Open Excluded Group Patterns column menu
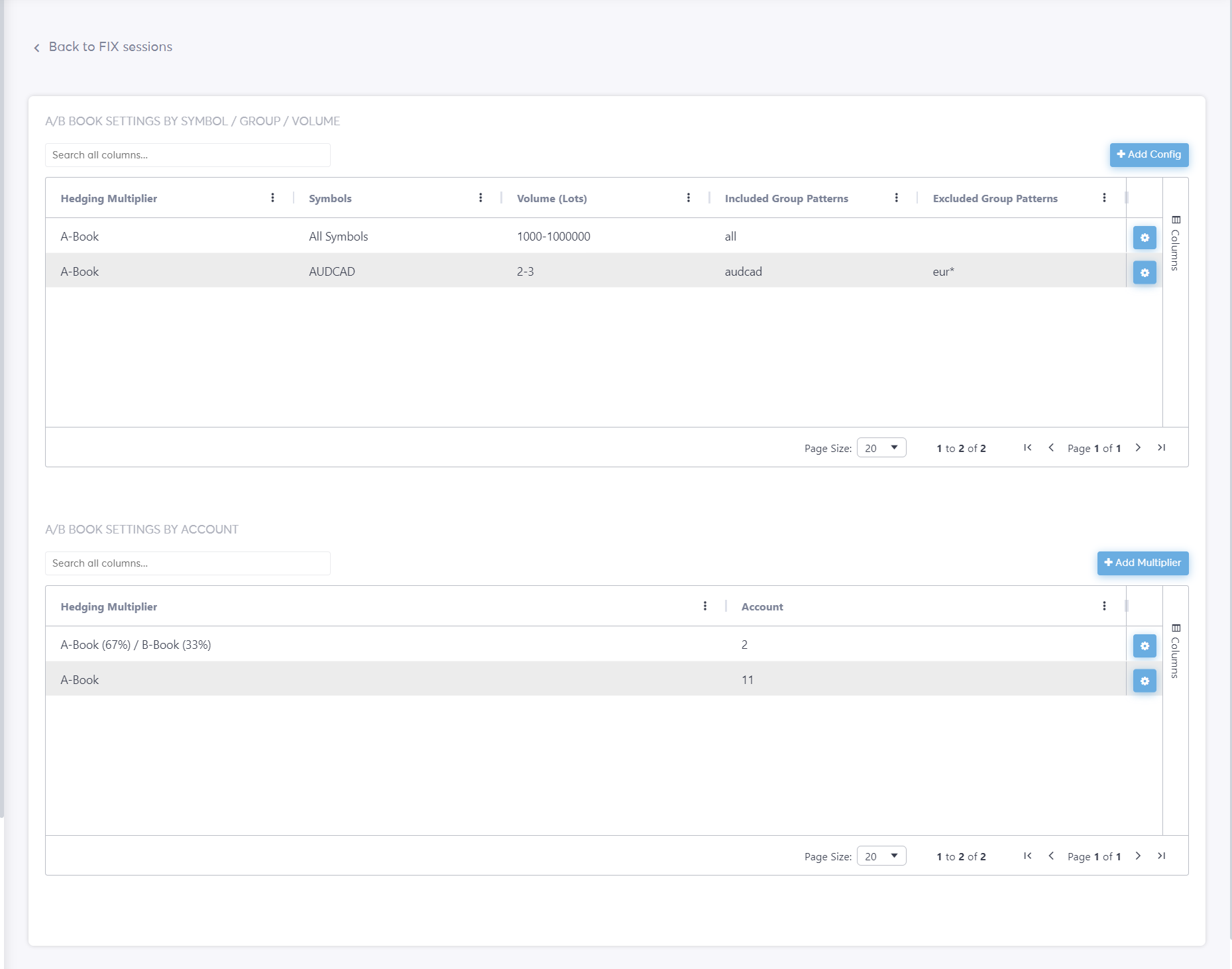Screen dimensions: 1232x969 pos(1104,198)
